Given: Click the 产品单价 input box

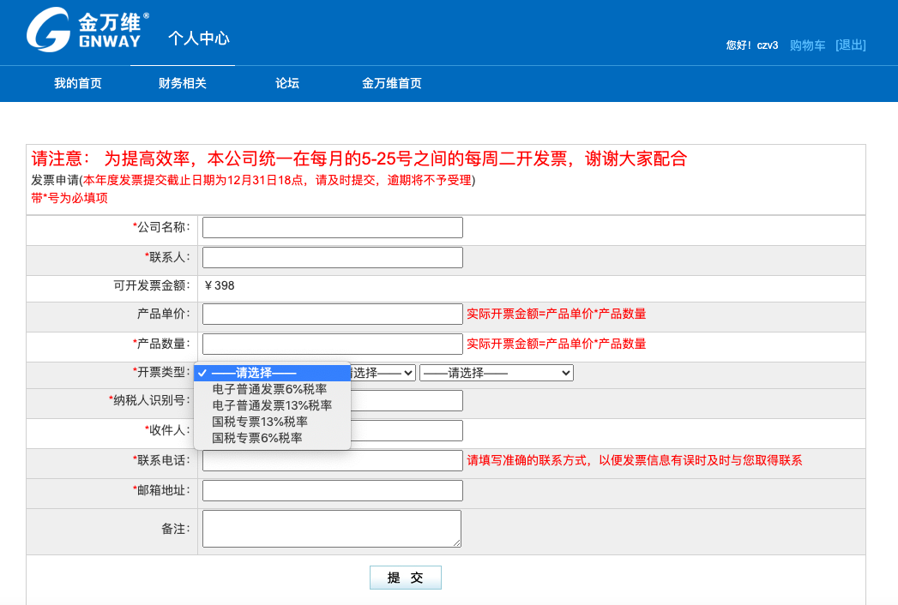Looking at the screenshot, I should pos(333,314).
